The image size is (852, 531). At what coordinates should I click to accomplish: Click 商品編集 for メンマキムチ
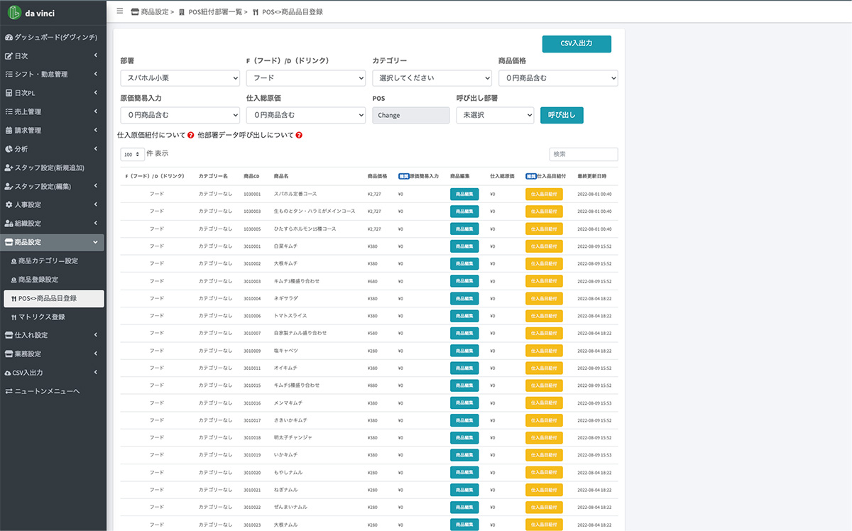pyautogui.click(x=464, y=403)
